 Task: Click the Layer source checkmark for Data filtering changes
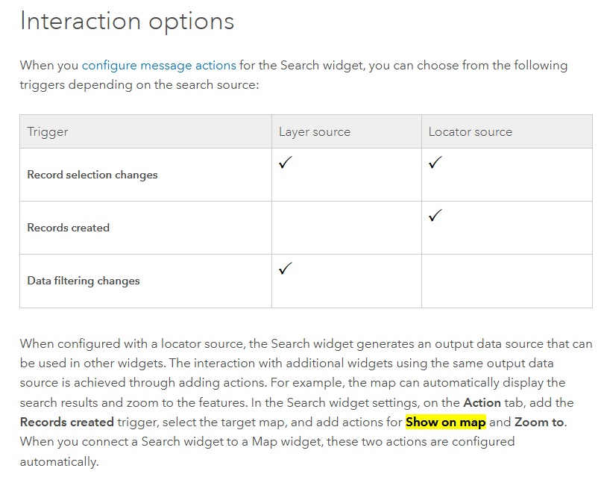point(285,269)
